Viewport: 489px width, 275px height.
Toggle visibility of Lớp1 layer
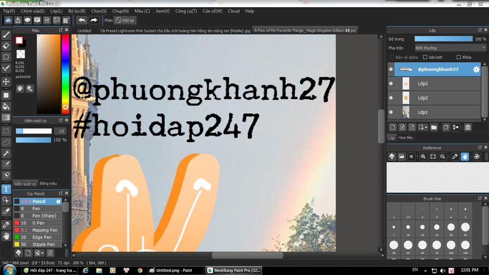click(x=391, y=112)
